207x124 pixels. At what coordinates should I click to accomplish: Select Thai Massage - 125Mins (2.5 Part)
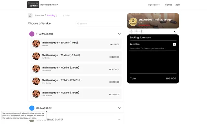click(76, 81)
